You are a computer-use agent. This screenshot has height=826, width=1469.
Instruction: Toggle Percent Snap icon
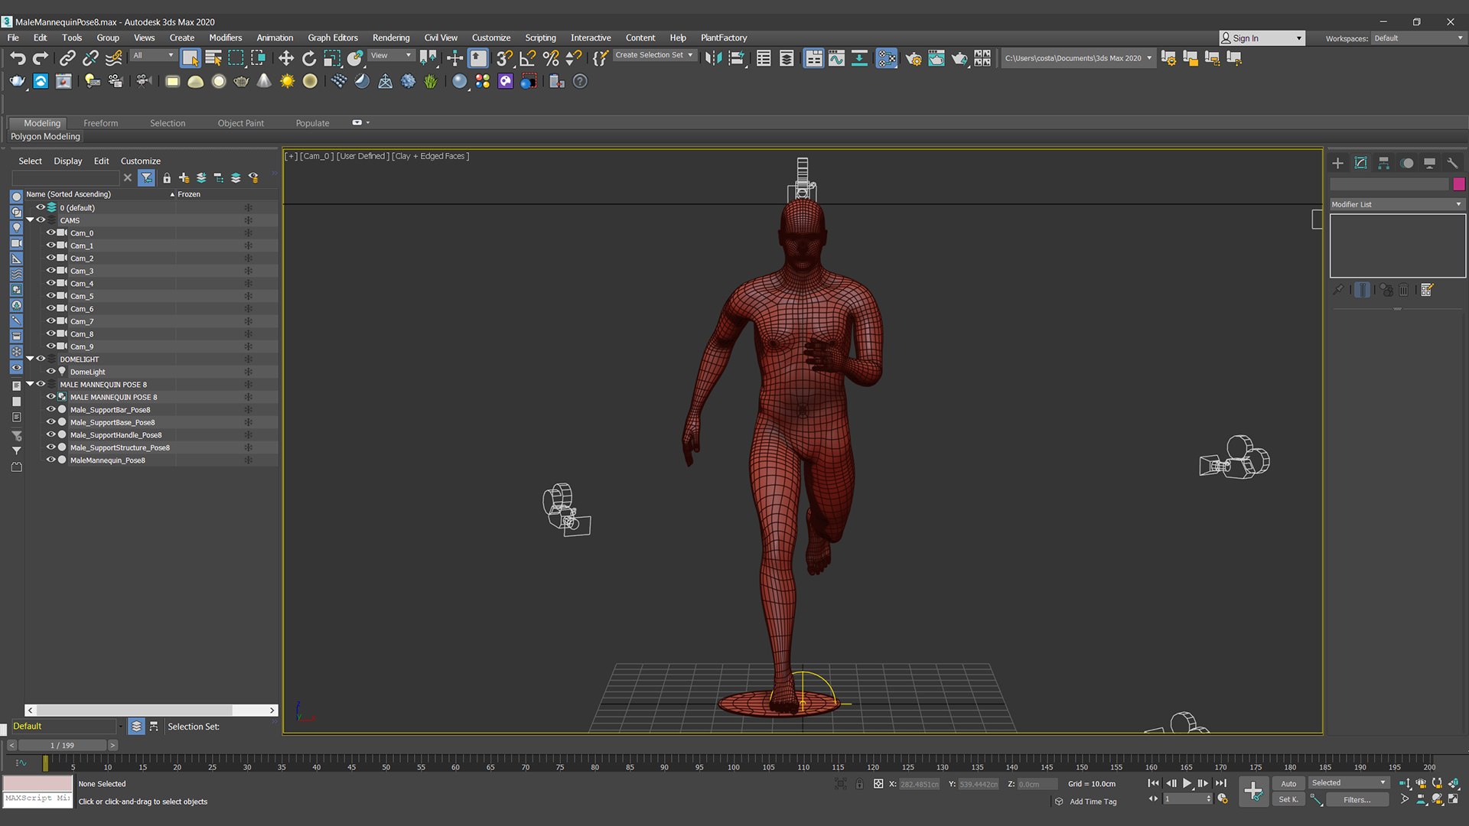click(x=550, y=58)
